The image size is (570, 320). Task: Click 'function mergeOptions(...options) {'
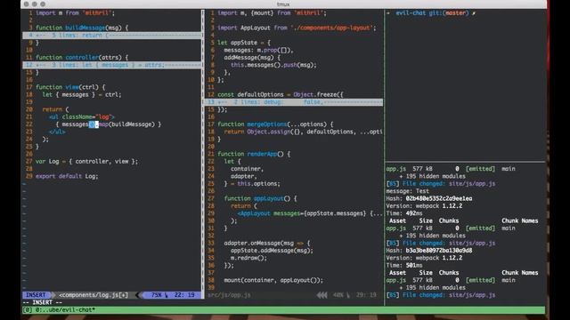pyautogui.click(x=275, y=124)
